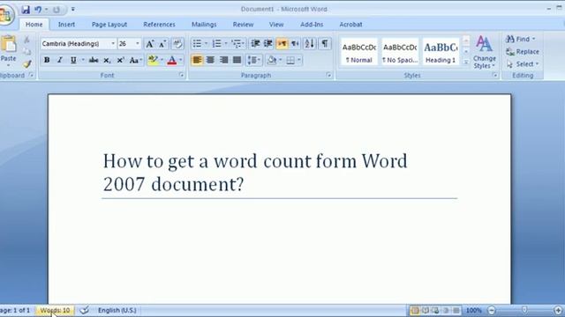Click the Words: 10 status bar counter

pyautogui.click(x=55, y=310)
